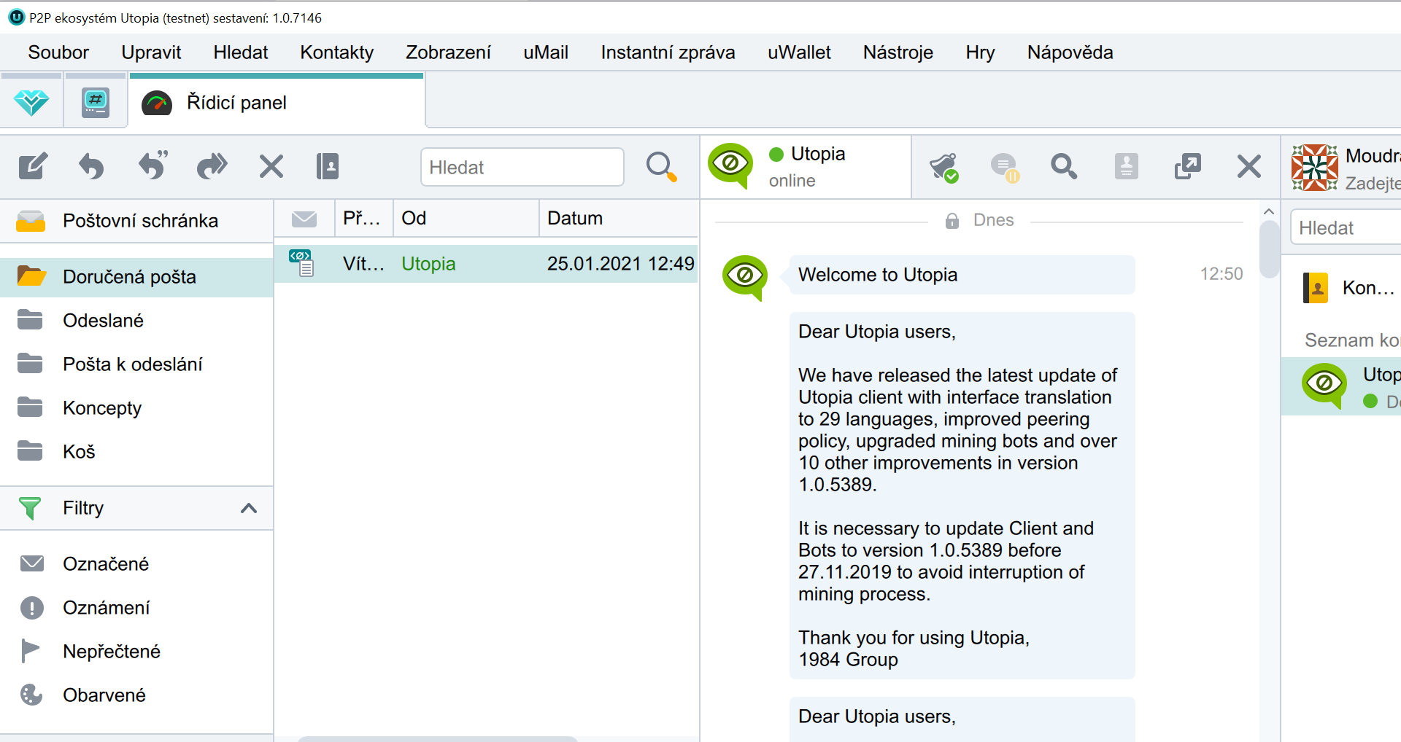Sort by the Datum column header

coord(618,219)
